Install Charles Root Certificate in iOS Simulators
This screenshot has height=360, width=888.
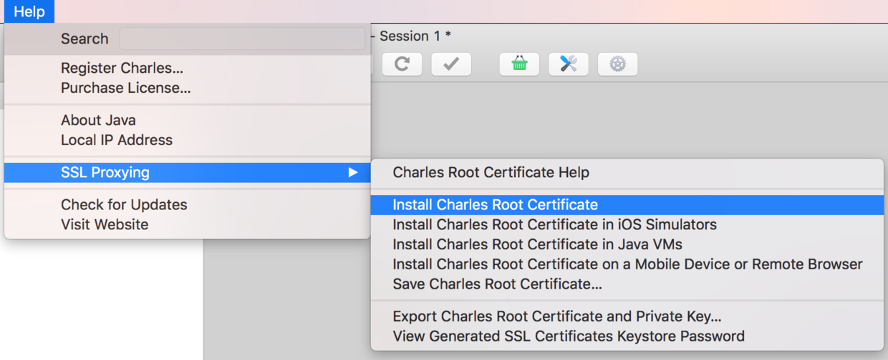click(x=627, y=224)
